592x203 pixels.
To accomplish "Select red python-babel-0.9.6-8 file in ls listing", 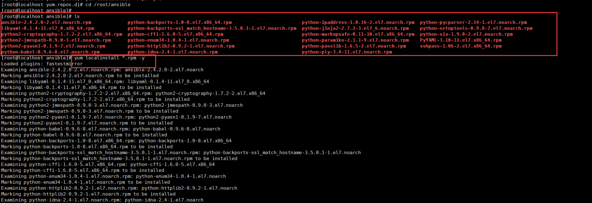I will pyautogui.click(x=50, y=52).
